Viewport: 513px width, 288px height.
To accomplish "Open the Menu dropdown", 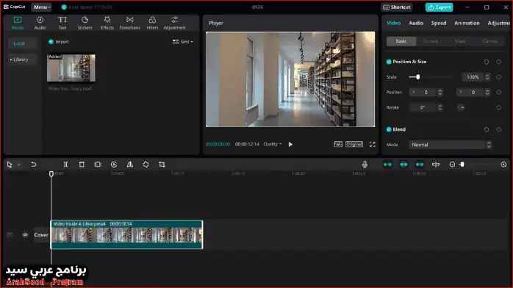I will [x=42, y=7].
